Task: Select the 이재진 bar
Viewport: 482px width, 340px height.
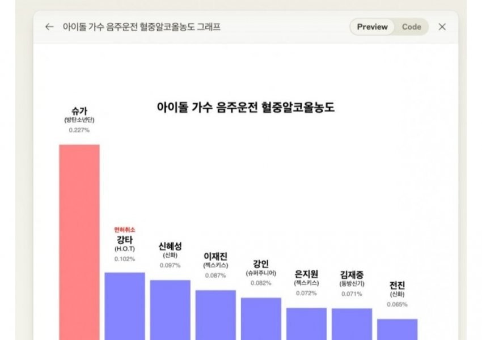Action: pyautogui.click(x=215, y=314)
